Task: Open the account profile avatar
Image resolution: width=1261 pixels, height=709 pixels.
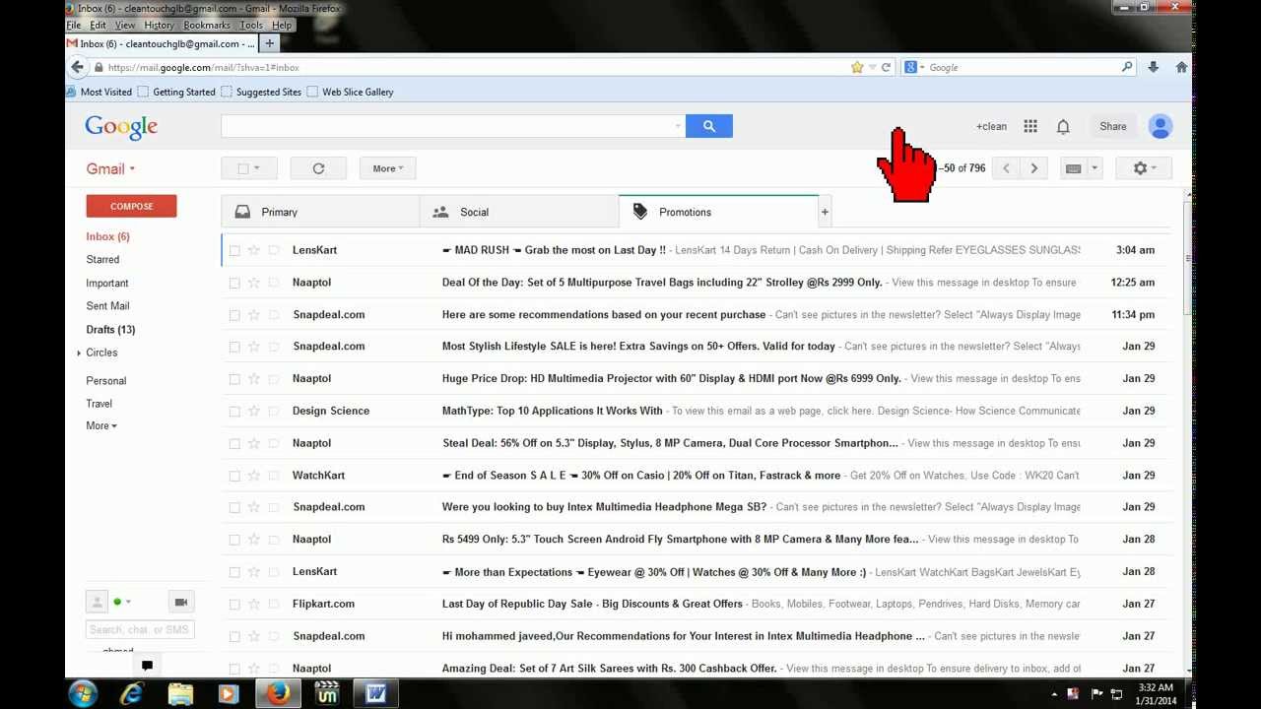Action: pyautogui.click(x=1161, y=126)
